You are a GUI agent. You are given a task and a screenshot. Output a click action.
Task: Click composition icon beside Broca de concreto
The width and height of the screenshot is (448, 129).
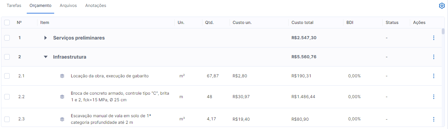pyautogui.click(x=62, y=97)
